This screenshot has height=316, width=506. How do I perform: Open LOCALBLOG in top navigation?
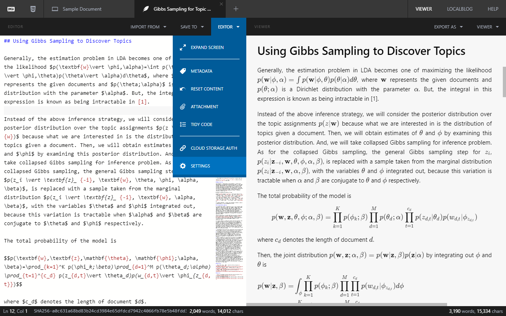point(460,9)
